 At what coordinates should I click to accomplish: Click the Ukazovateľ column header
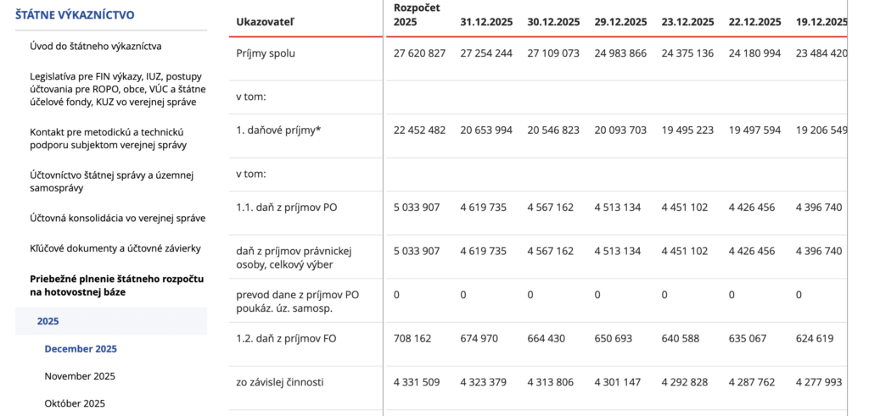pos(265,21)
